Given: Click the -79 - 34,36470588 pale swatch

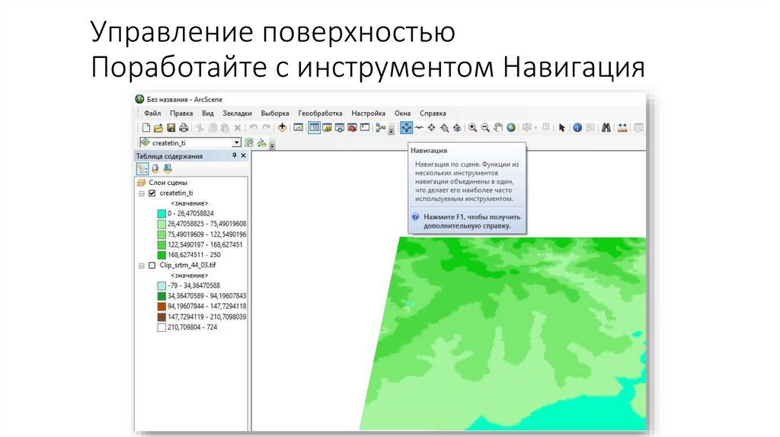Looking at the screenshot, I should (161, 285).
